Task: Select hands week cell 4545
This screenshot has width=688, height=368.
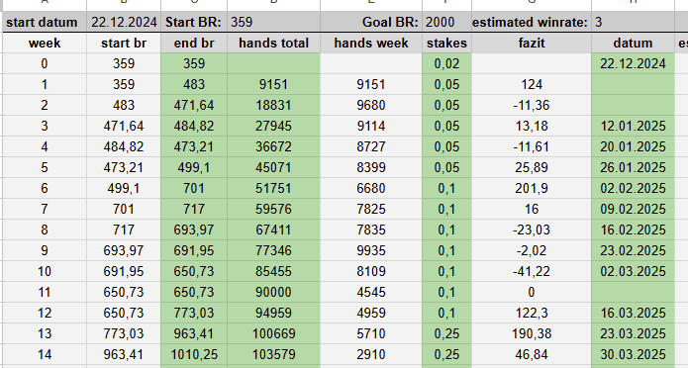Action: click(x=371, y=292)
